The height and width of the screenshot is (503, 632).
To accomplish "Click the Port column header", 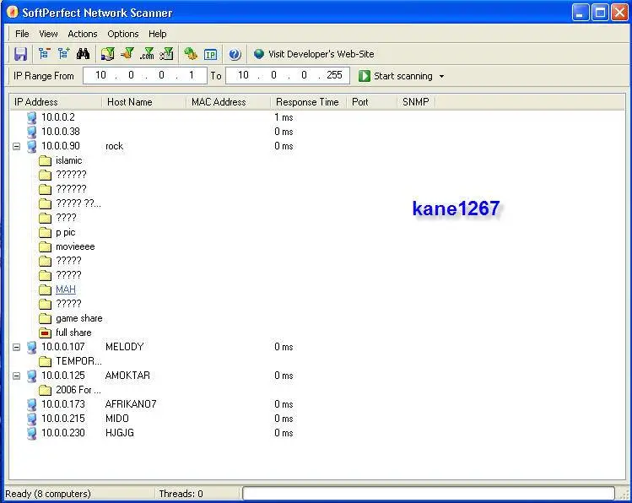I will point(372,102).
